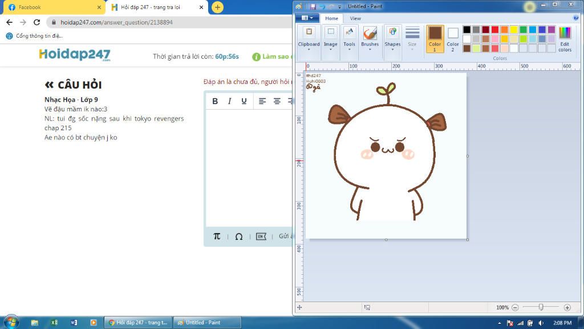The height and width of the screenshot is (329, 584).
Task: Click the zoom in plus button
Action: pyautogui.click(x=567, y=307)
